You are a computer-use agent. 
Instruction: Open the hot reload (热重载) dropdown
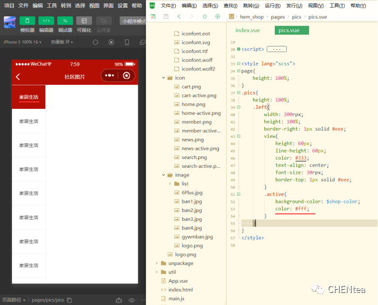point(62,42)
